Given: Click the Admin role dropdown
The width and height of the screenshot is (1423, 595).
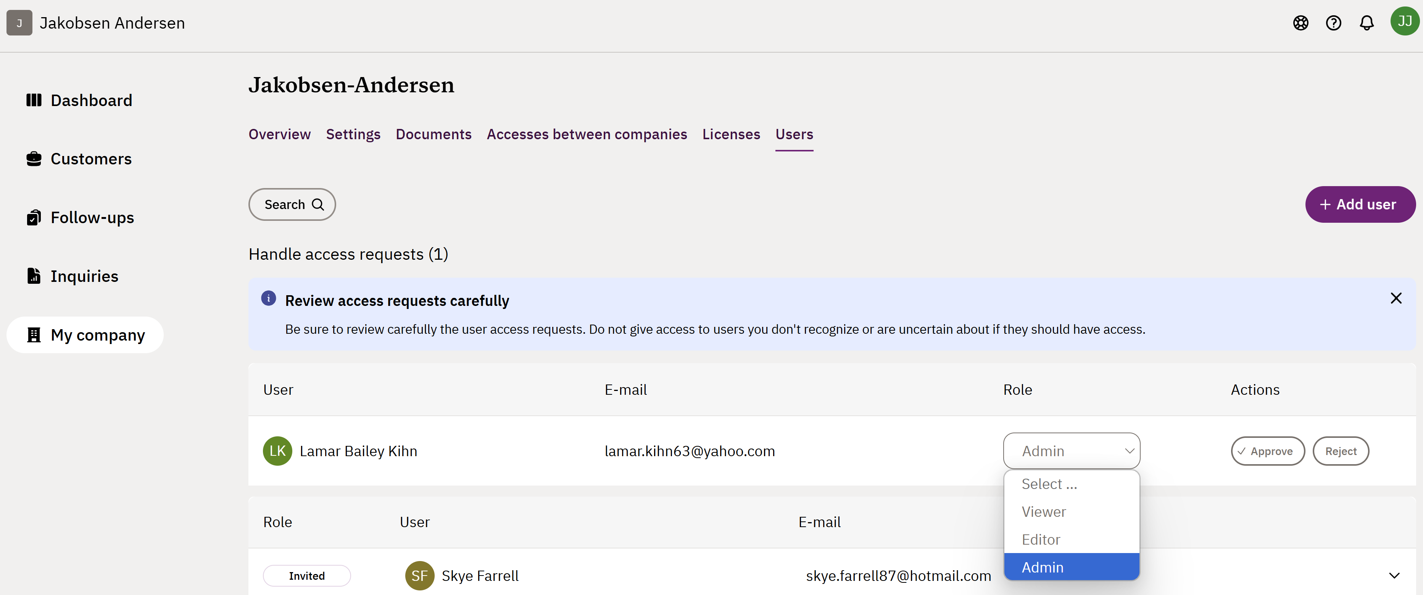Looking at the screenshot, I should [1071, 451].
